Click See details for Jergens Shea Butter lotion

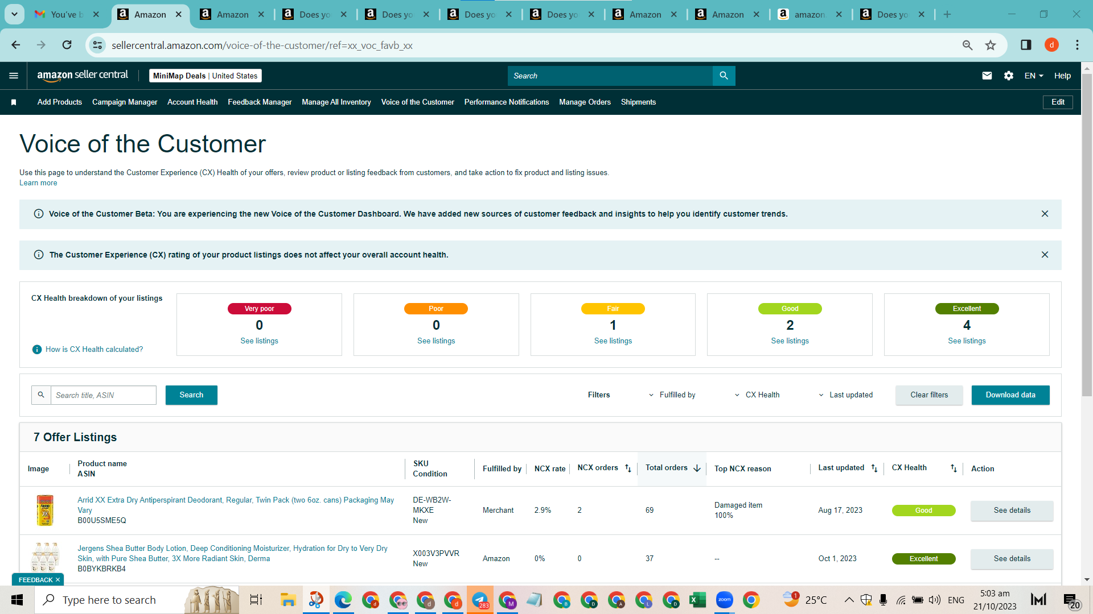pos(1012,558)
